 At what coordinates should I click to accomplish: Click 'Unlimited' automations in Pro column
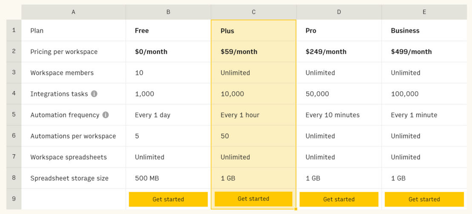pos(320,136)
